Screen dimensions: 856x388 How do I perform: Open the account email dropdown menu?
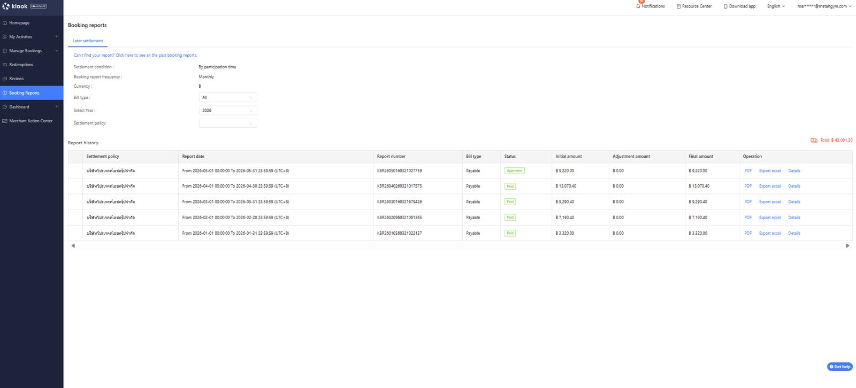(824, 6)
